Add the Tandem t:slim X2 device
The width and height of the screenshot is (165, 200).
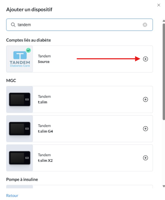click(145, 158)
